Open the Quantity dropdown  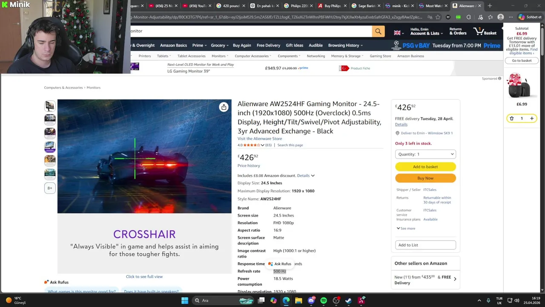pyautogui.click(x=425, y=154)
